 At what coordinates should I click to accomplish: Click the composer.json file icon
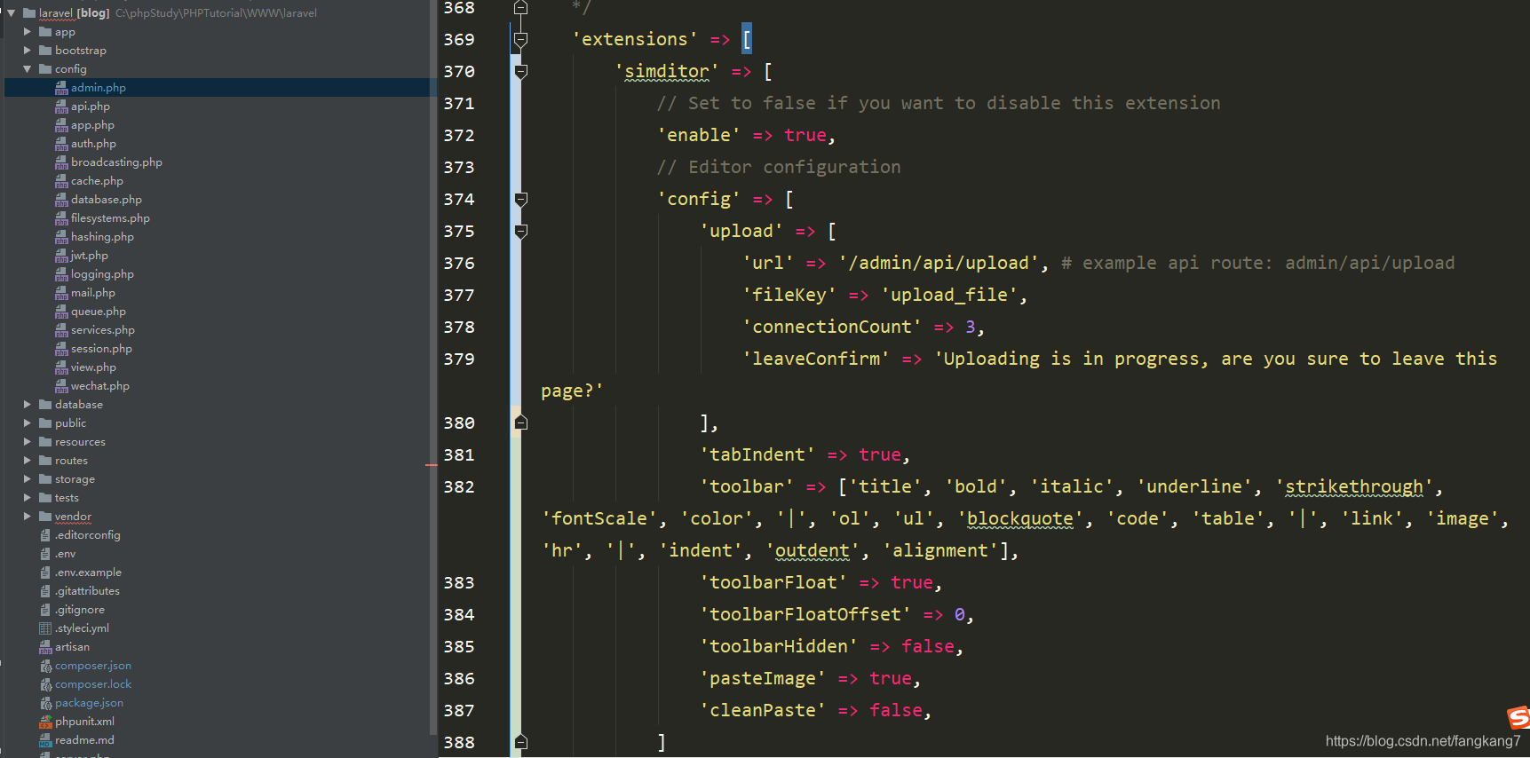(45, 666)
